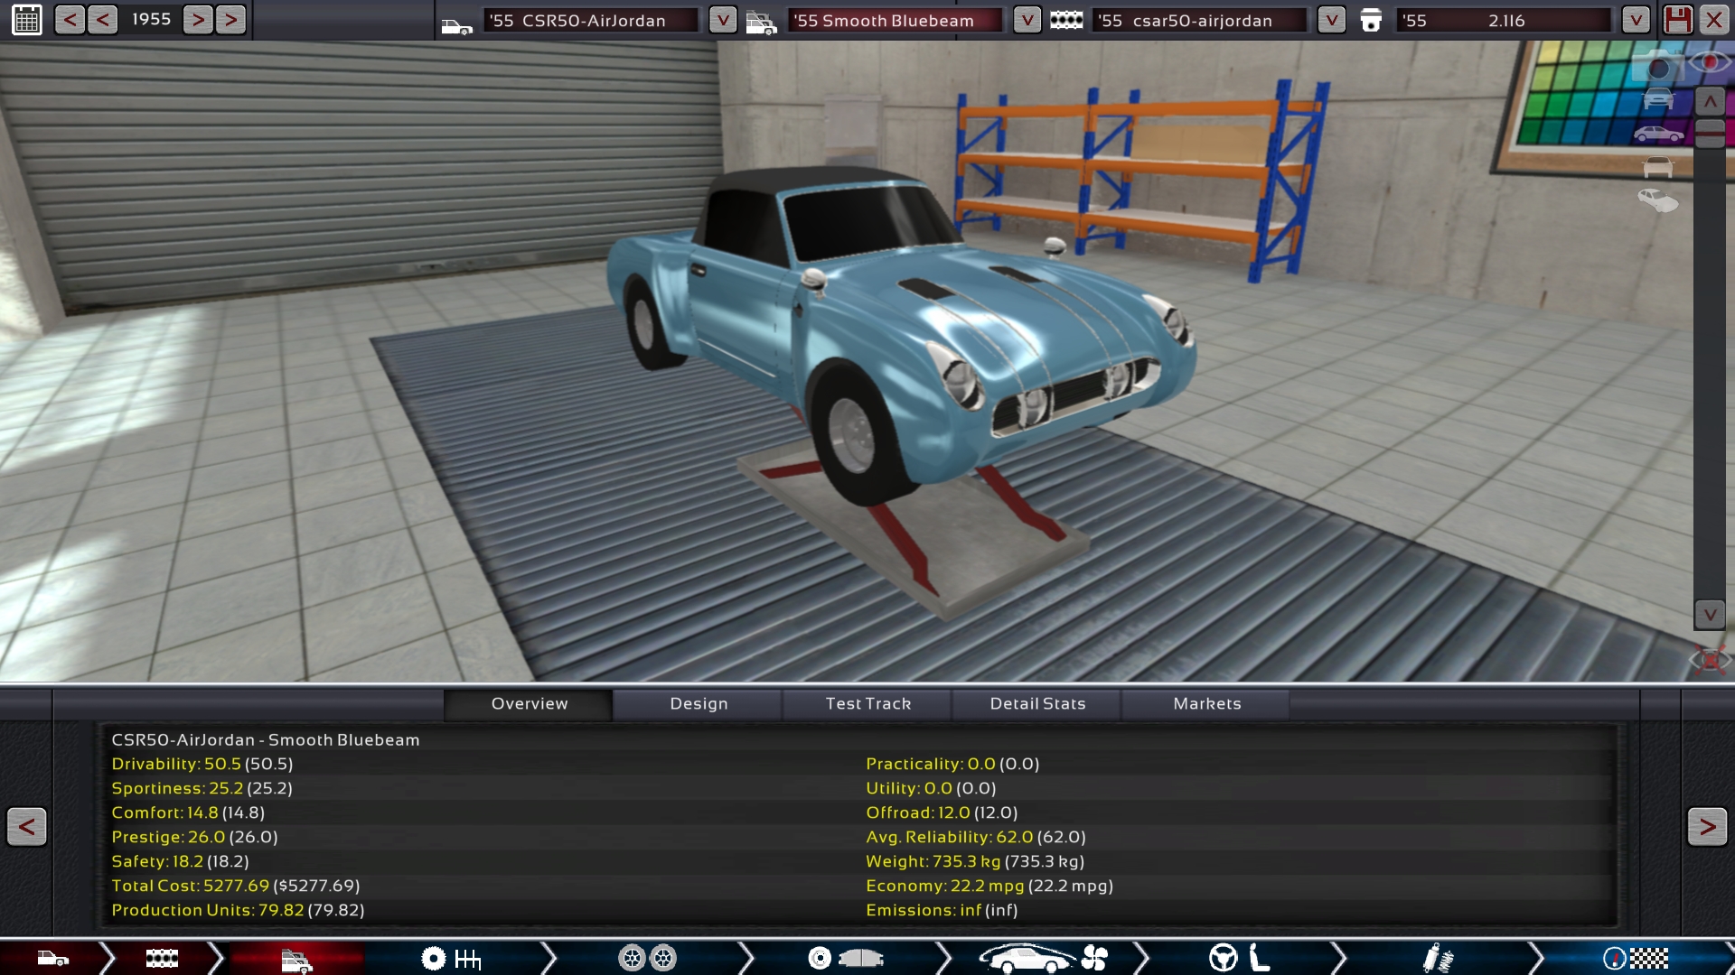Toggle the eye visibility icon

[x=1709, y=62]
